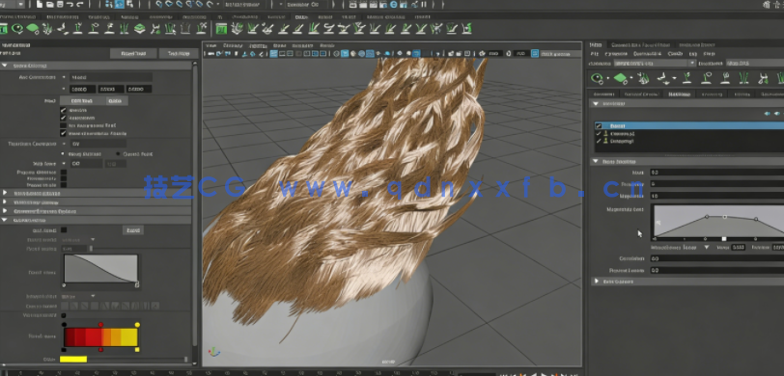Click the undo arrow in the status line
784x376 pixels.
point(70,5)
